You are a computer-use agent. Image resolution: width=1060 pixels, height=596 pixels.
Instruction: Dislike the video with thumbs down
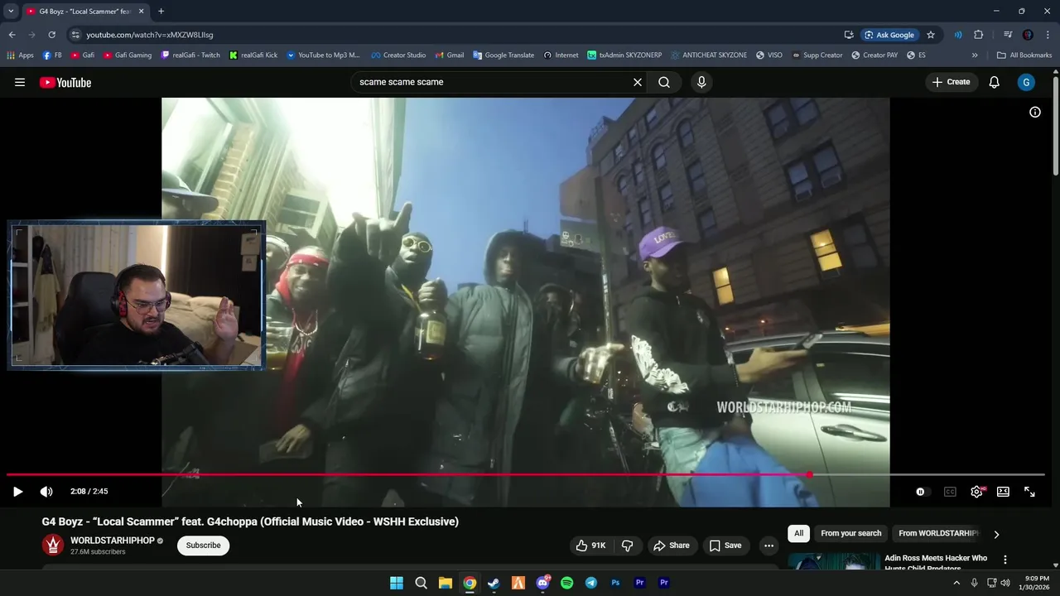tap(628, 546)
